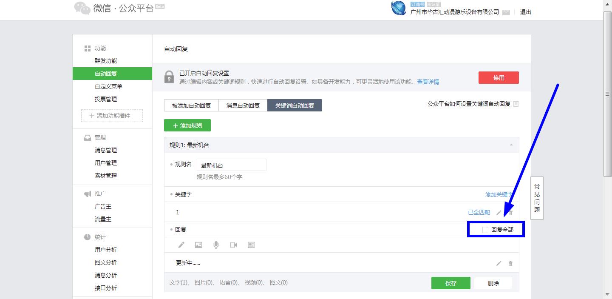Image resolution: width=612 pixels, height=299 pixels.
Task: Open the 查看详情 link
Action: click(x=429, y=82)
